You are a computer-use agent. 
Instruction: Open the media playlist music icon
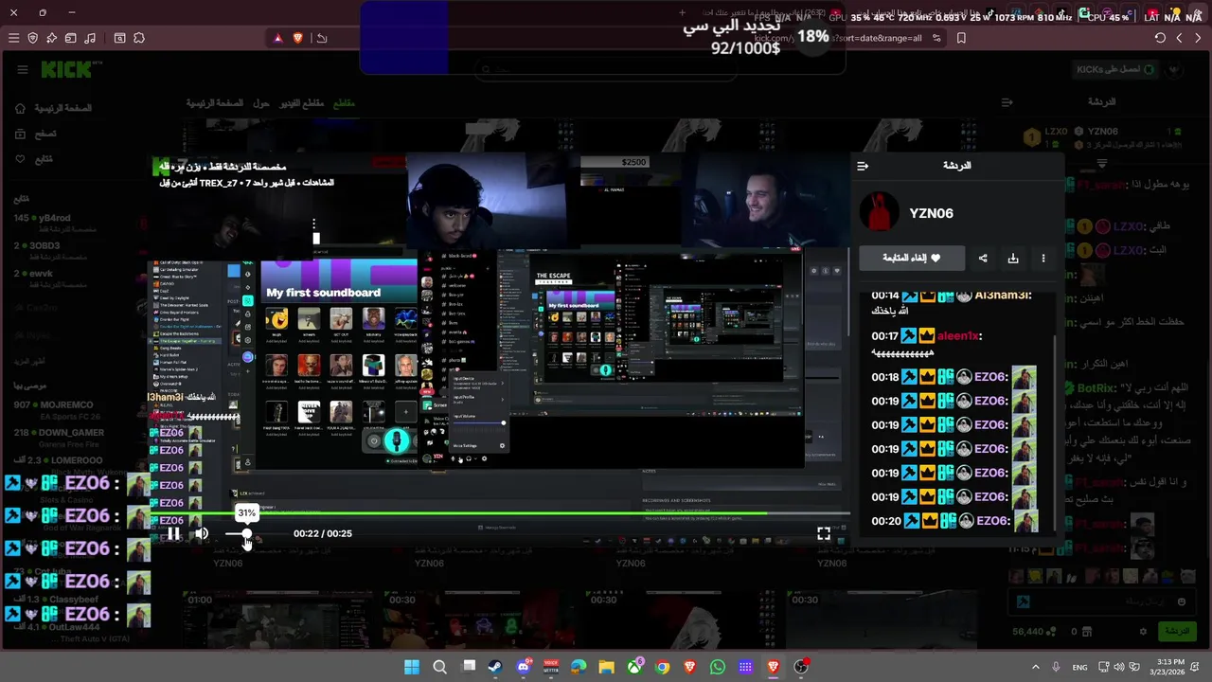[x=90, y=38]
